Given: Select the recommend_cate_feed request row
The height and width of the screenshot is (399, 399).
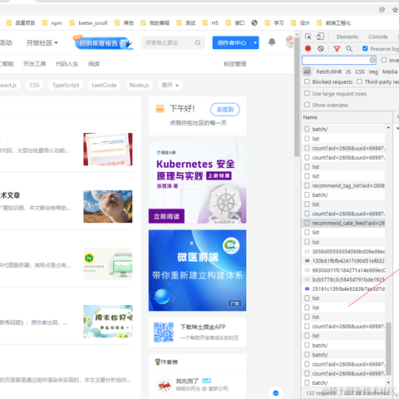Looking at the screenshot, I should [343, 223].
